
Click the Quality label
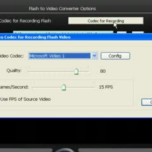click(x=14, y=71)
